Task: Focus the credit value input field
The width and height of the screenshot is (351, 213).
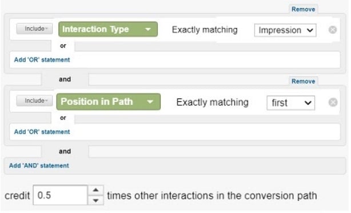Action: tap(60, 195)
